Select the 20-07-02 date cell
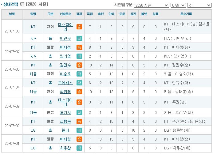213x154 pixels. tap(12, 126)
